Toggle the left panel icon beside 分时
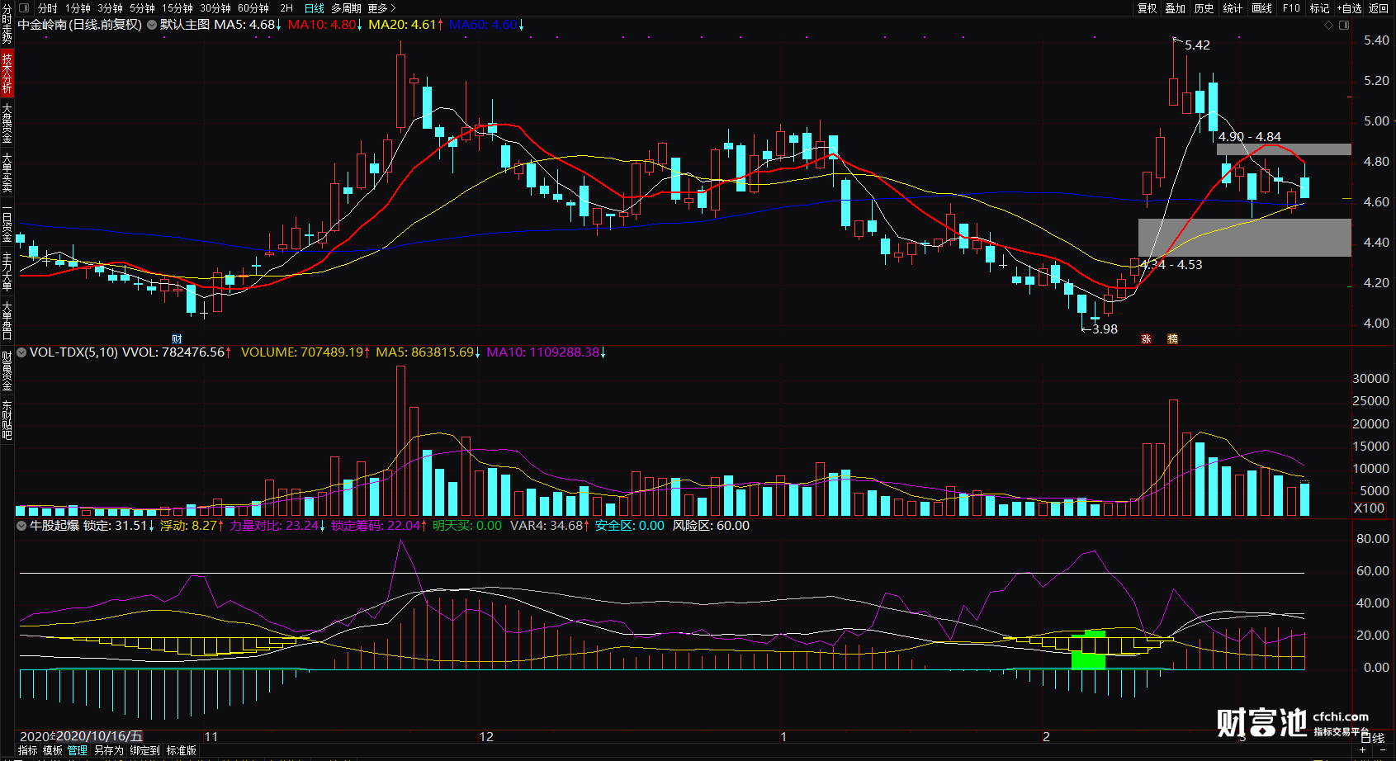The height and width of the screenshot is (761, 1396). (x=23, y=8)
